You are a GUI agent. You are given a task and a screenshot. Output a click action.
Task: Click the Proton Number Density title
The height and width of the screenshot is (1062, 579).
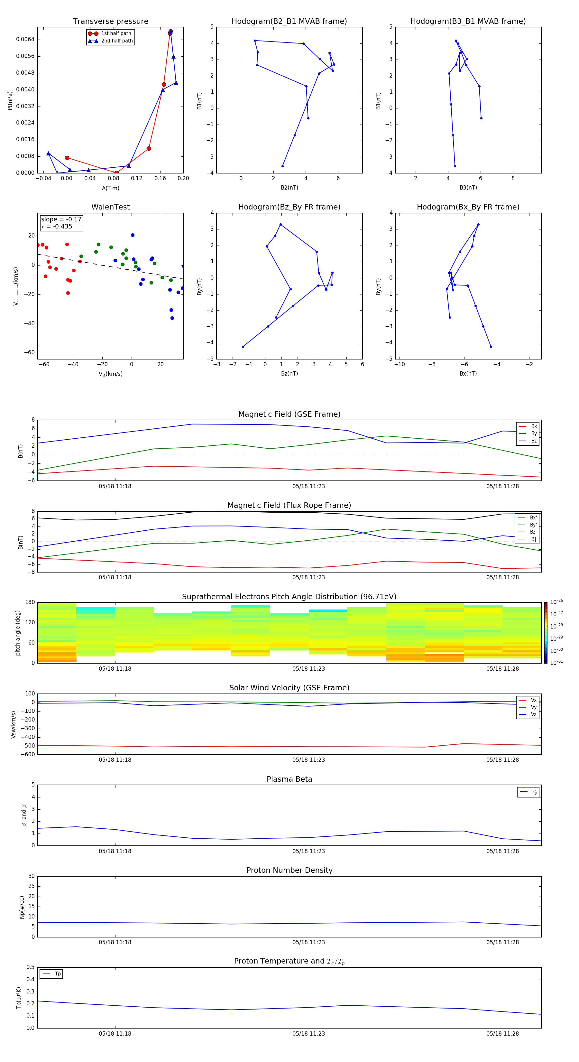click(x=289, y=870)
